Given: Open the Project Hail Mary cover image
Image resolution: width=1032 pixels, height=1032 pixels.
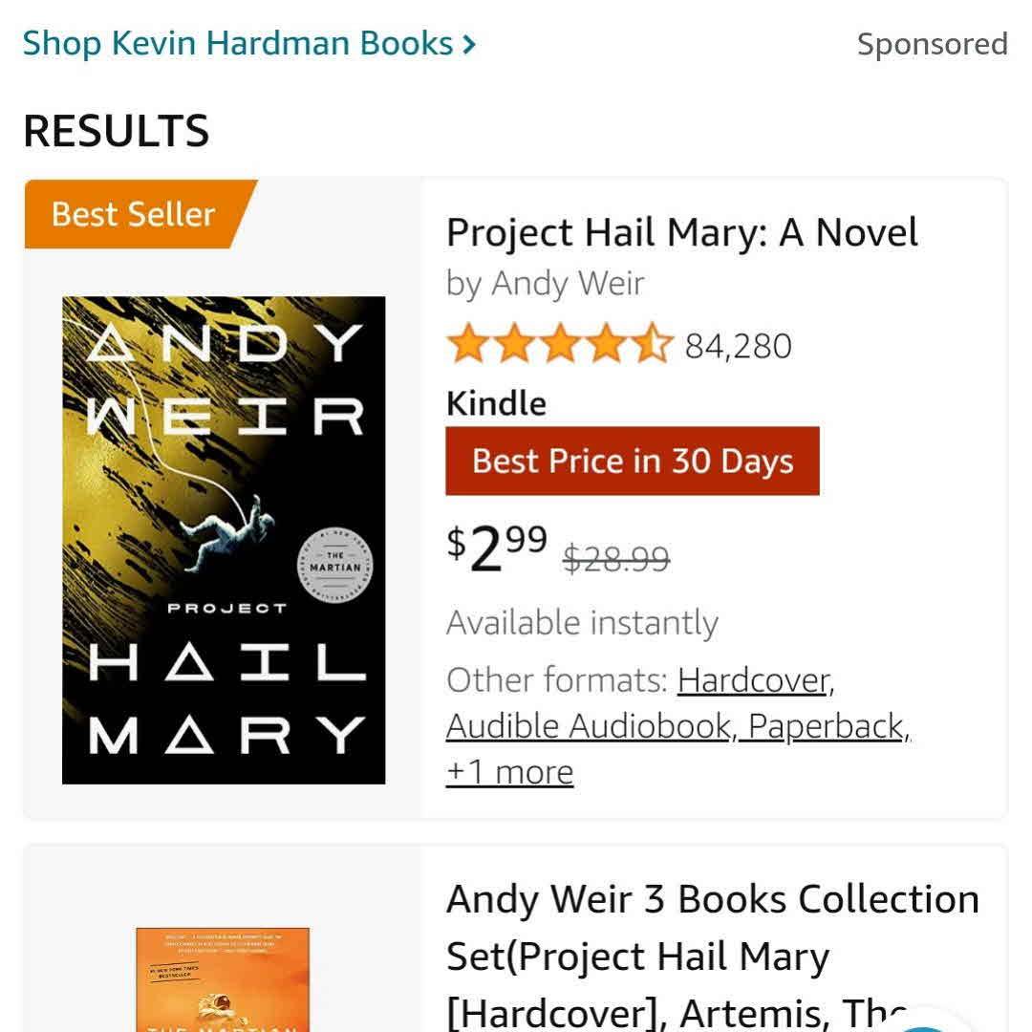Looking at the screenshot, I should pos(224,540).
